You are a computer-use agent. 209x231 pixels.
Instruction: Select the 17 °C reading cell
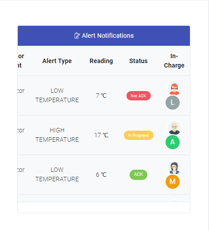pyautogui.click(x=101, y=135)
